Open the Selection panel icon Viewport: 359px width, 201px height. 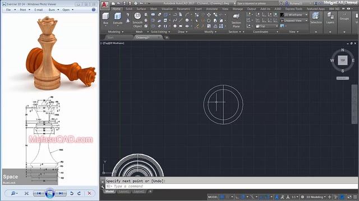(x=316, y=16)
